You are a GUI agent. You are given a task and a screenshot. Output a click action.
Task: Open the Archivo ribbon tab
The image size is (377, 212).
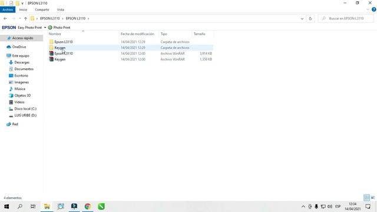click(8, 9)
